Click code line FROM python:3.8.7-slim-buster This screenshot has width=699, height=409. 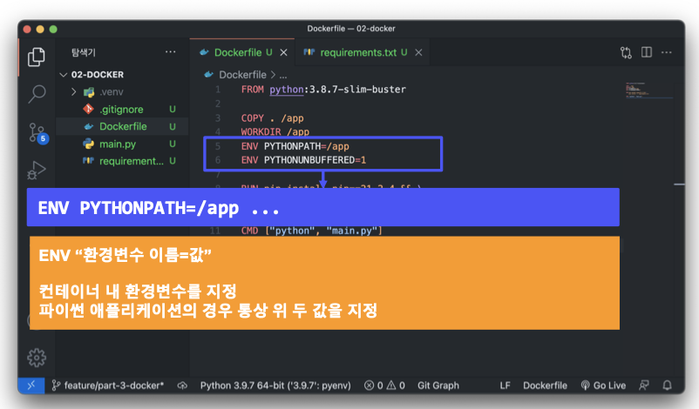coord(323,90)
